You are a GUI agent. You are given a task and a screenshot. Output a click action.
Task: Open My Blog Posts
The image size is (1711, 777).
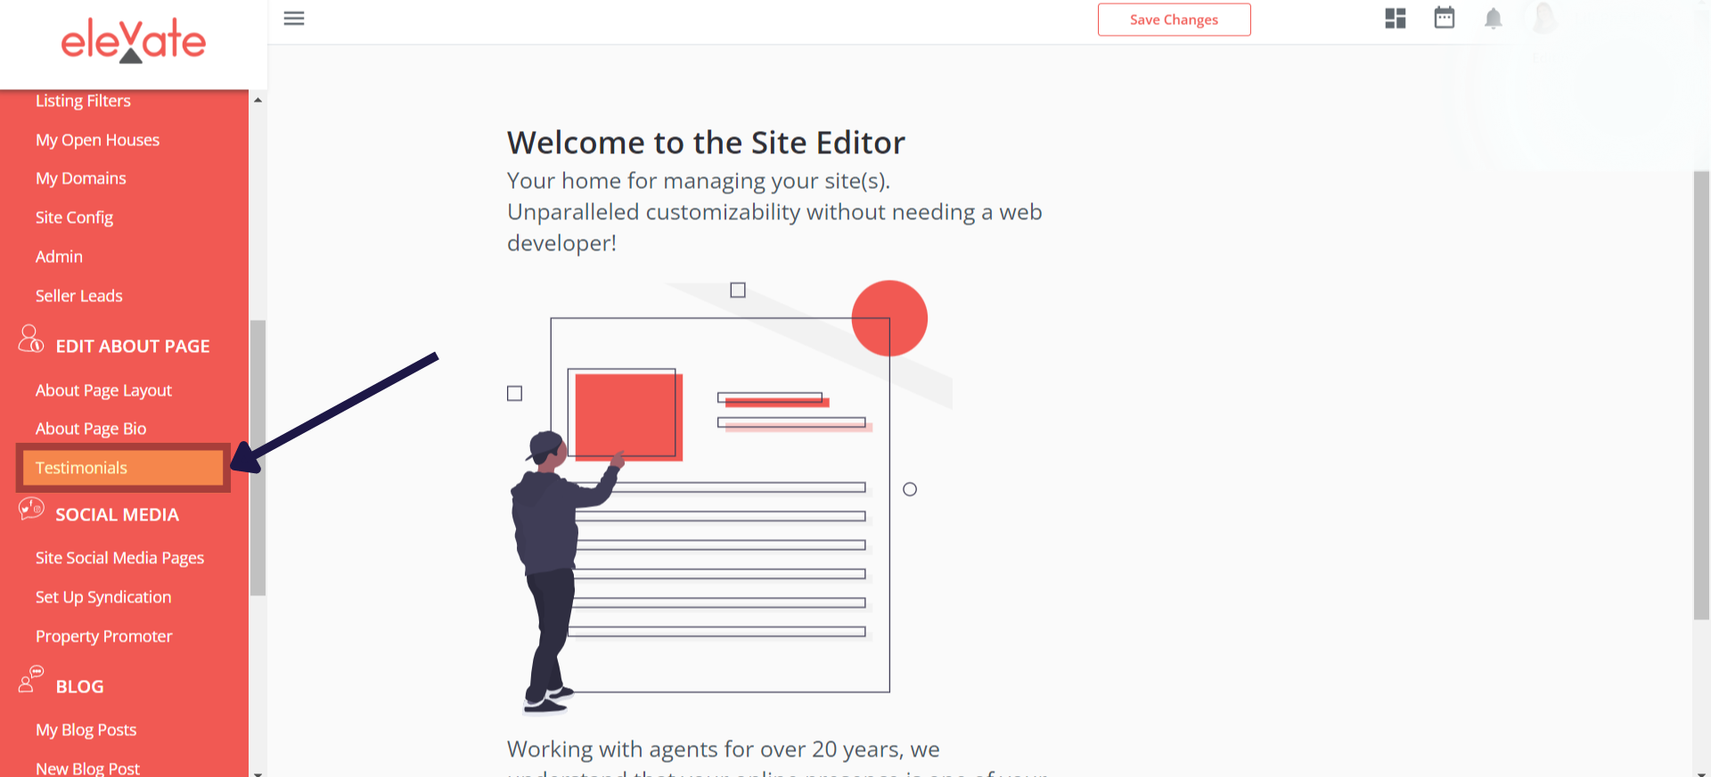(86, 730)
